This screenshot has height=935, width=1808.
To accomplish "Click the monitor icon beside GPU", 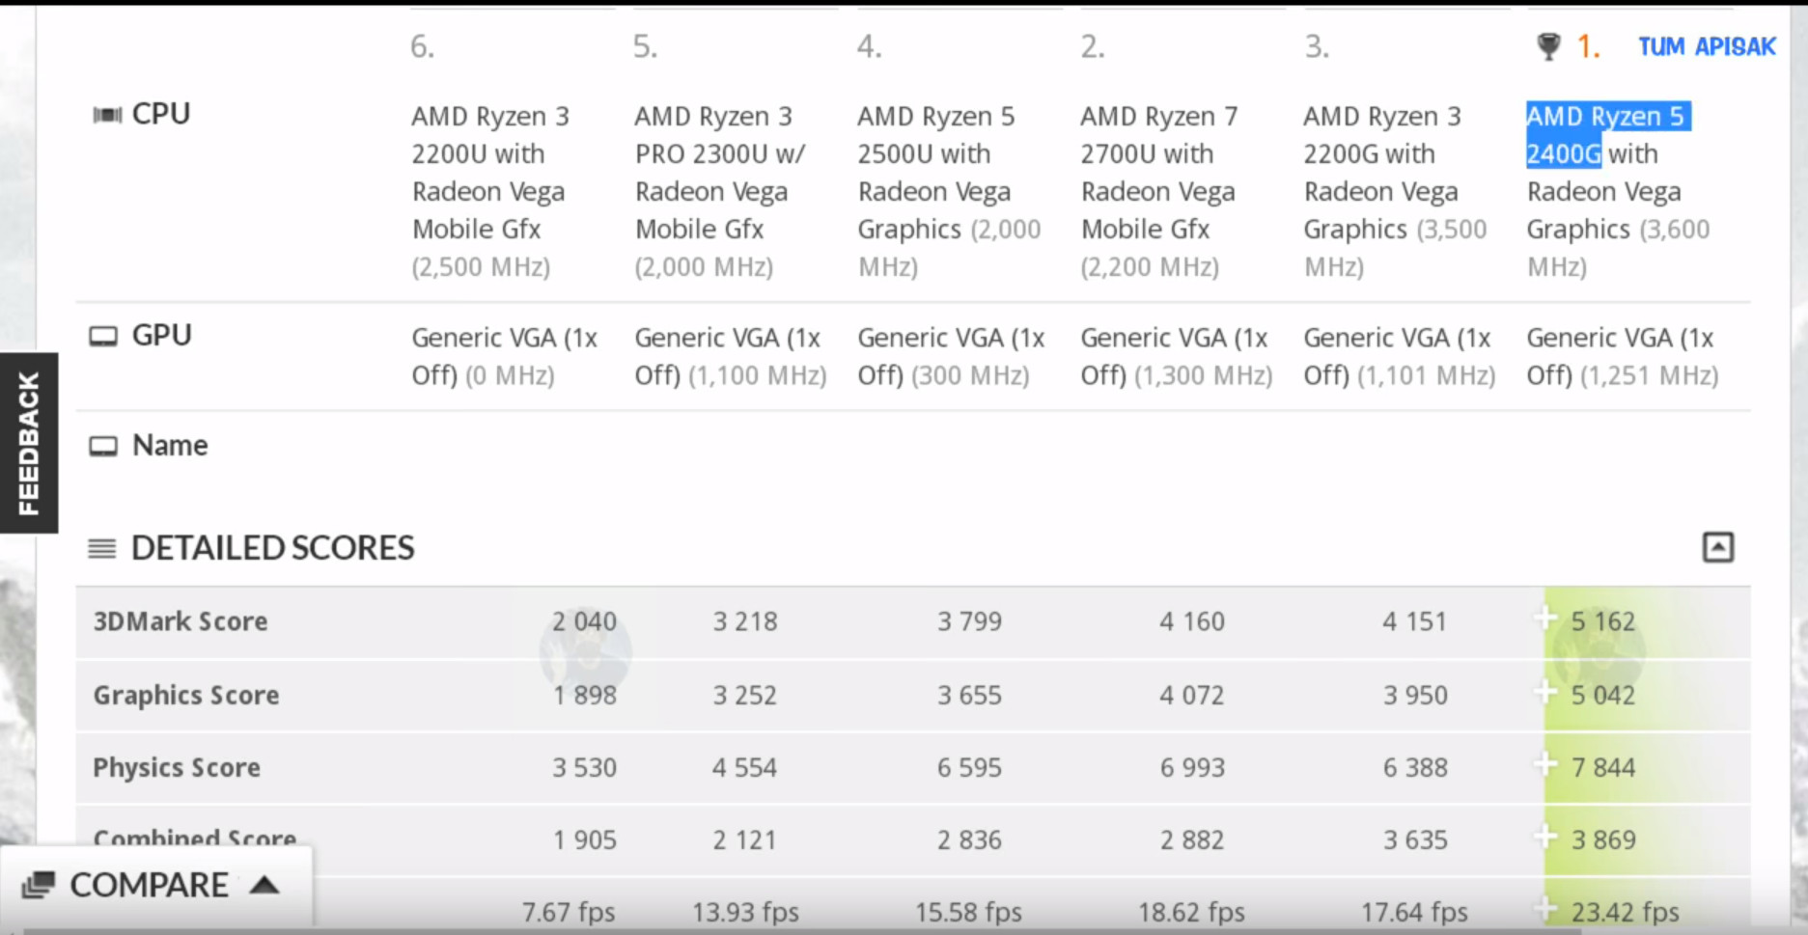I will tap(103, 336).
